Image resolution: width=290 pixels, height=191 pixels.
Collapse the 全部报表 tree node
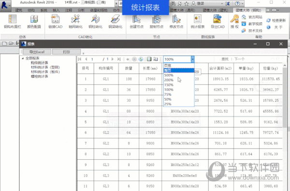click(x=23, y=58)
